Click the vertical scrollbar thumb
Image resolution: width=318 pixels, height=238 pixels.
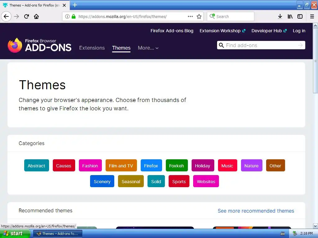(316, 61)
